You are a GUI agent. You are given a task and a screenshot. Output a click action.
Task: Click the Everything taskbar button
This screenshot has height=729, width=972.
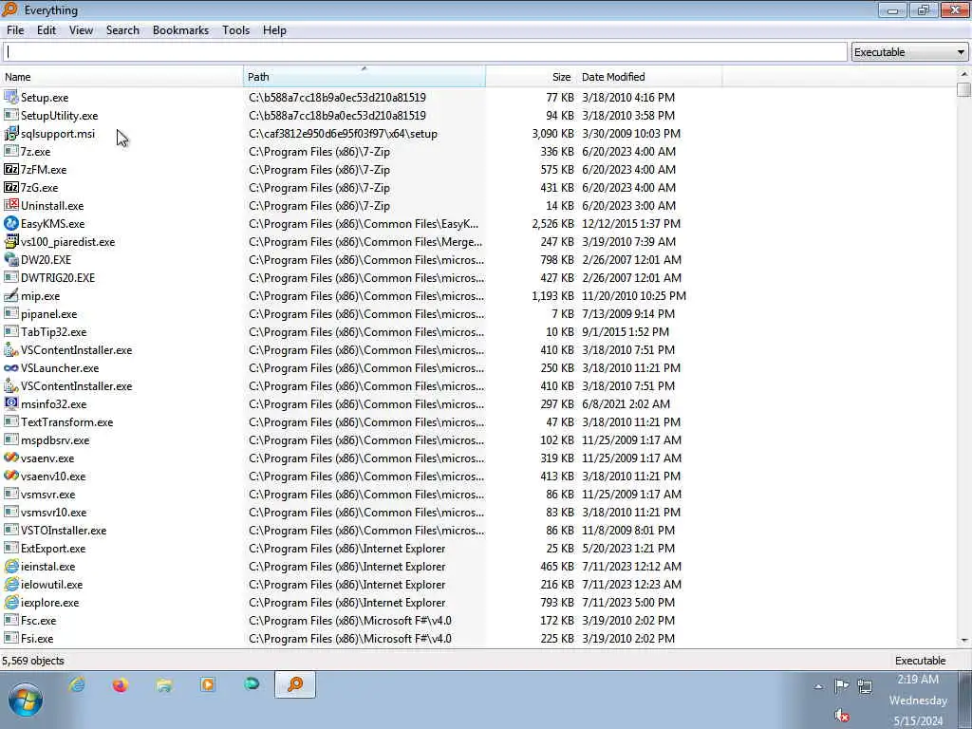click(x=295, y=684)
